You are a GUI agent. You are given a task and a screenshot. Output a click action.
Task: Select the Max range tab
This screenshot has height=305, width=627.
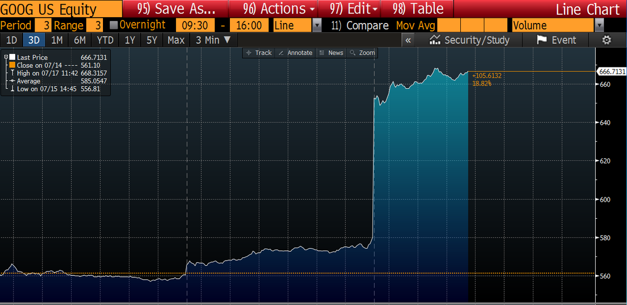click(176, 40)
